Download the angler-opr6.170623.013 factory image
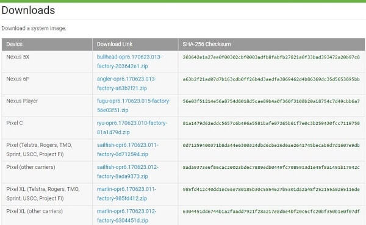This screenshot has height=225, width=366. (126, 84)
